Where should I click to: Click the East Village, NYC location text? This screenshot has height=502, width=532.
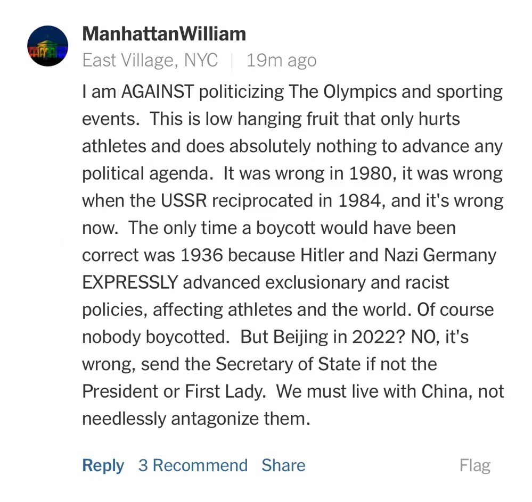click(150, 61)
